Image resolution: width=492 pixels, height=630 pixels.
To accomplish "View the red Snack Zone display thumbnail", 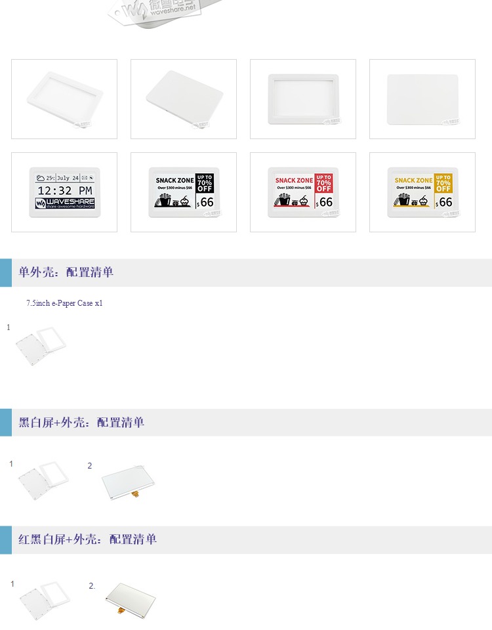I will pos(303,192).
